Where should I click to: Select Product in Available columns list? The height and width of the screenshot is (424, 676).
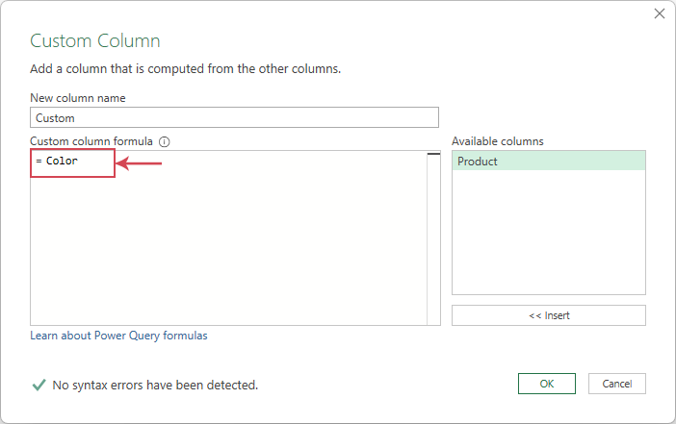coord(548,162)
